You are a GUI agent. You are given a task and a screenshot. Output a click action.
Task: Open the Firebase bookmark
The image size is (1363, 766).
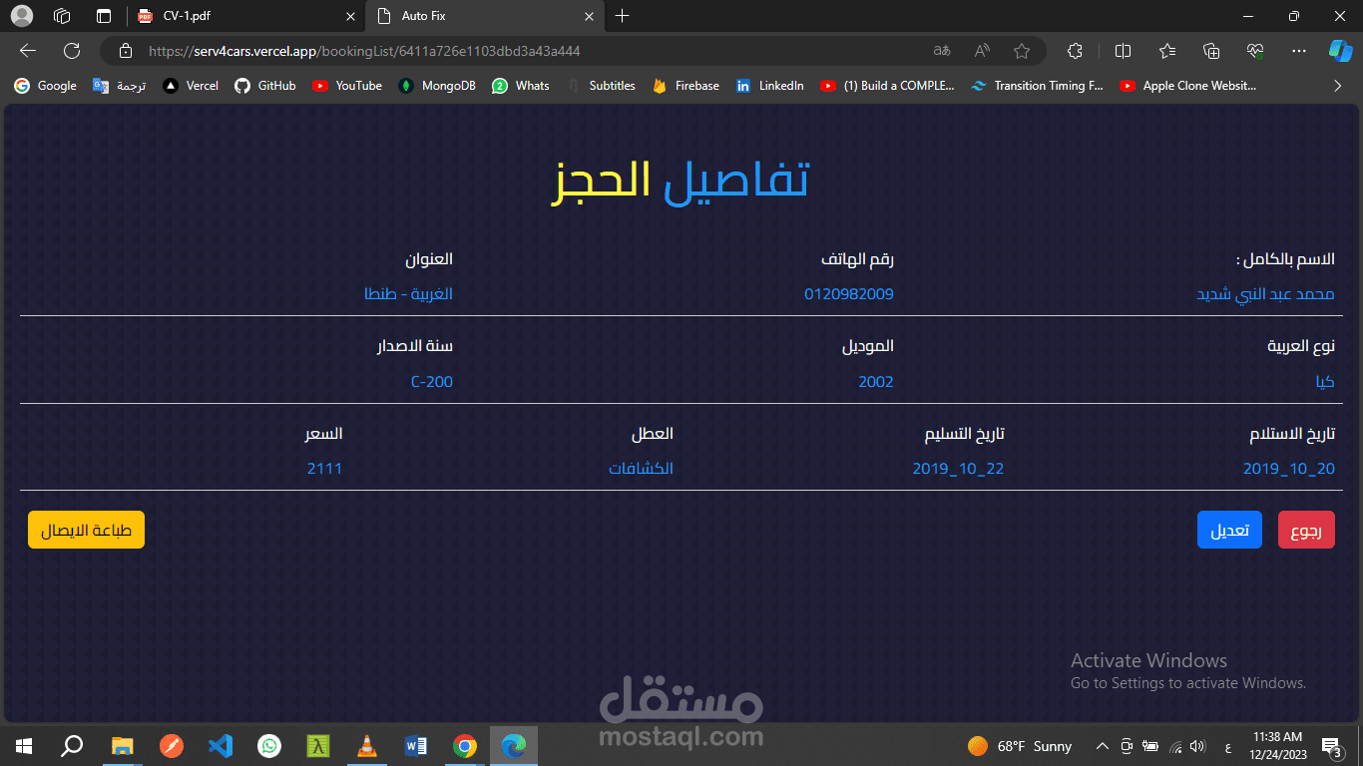(x=685, y=86)
